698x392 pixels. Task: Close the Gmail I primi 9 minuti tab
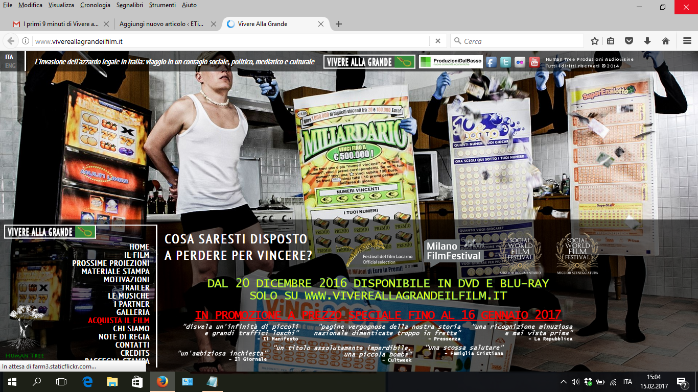[x=106, y=24]
